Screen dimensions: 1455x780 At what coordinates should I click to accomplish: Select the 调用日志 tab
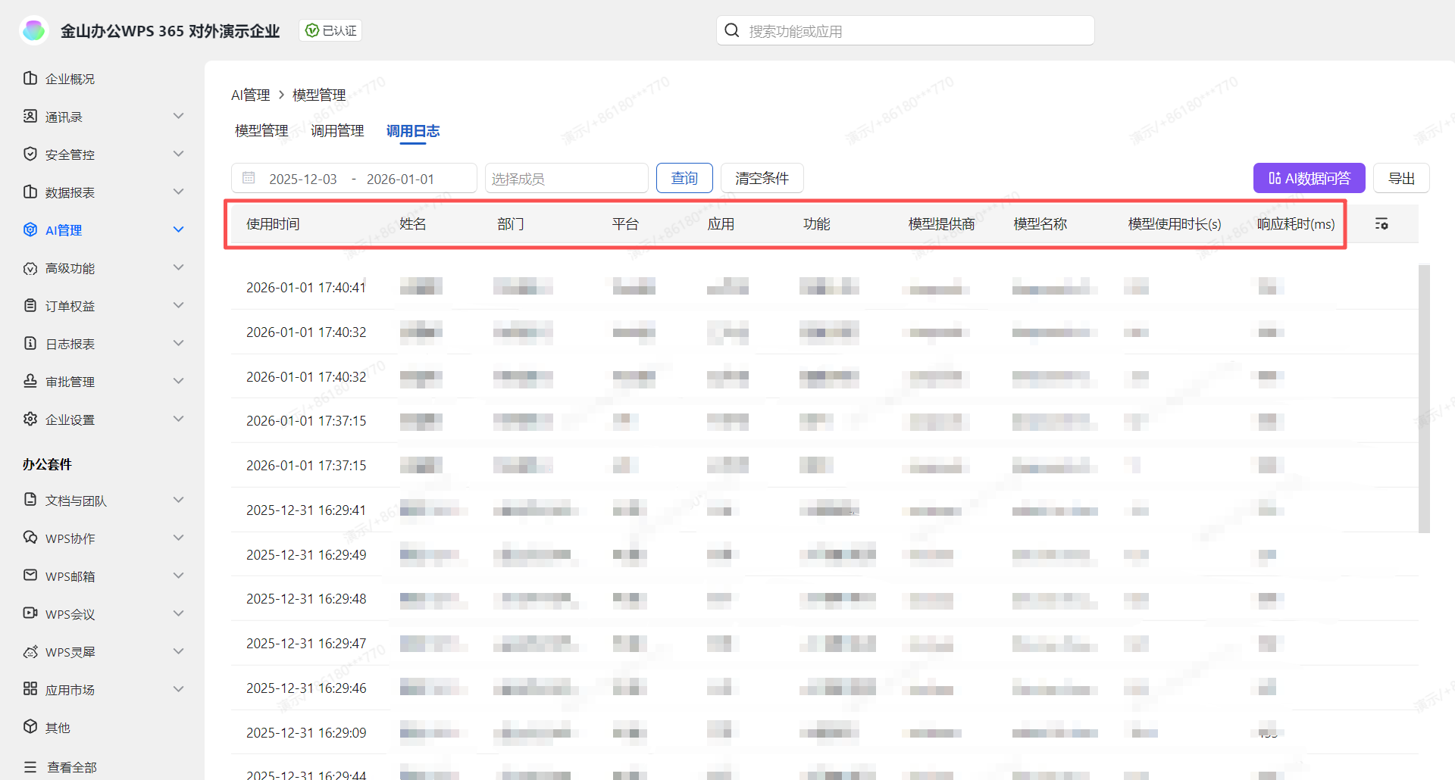pyautogui.click(x=413, y=131)
